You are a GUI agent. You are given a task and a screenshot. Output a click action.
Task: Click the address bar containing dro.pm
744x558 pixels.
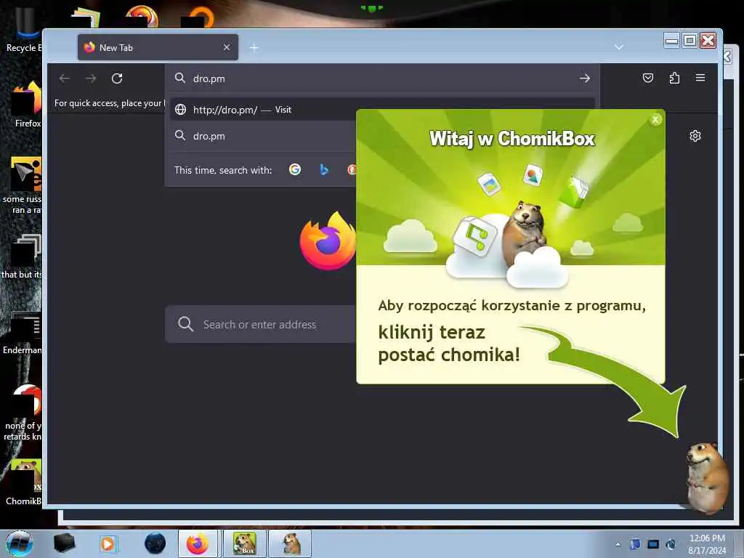tap(382, 78)
